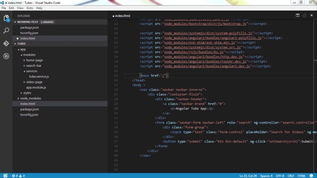Expand the node_modules folder
This screenshot has width=317, height=178.
pos(18,98)
